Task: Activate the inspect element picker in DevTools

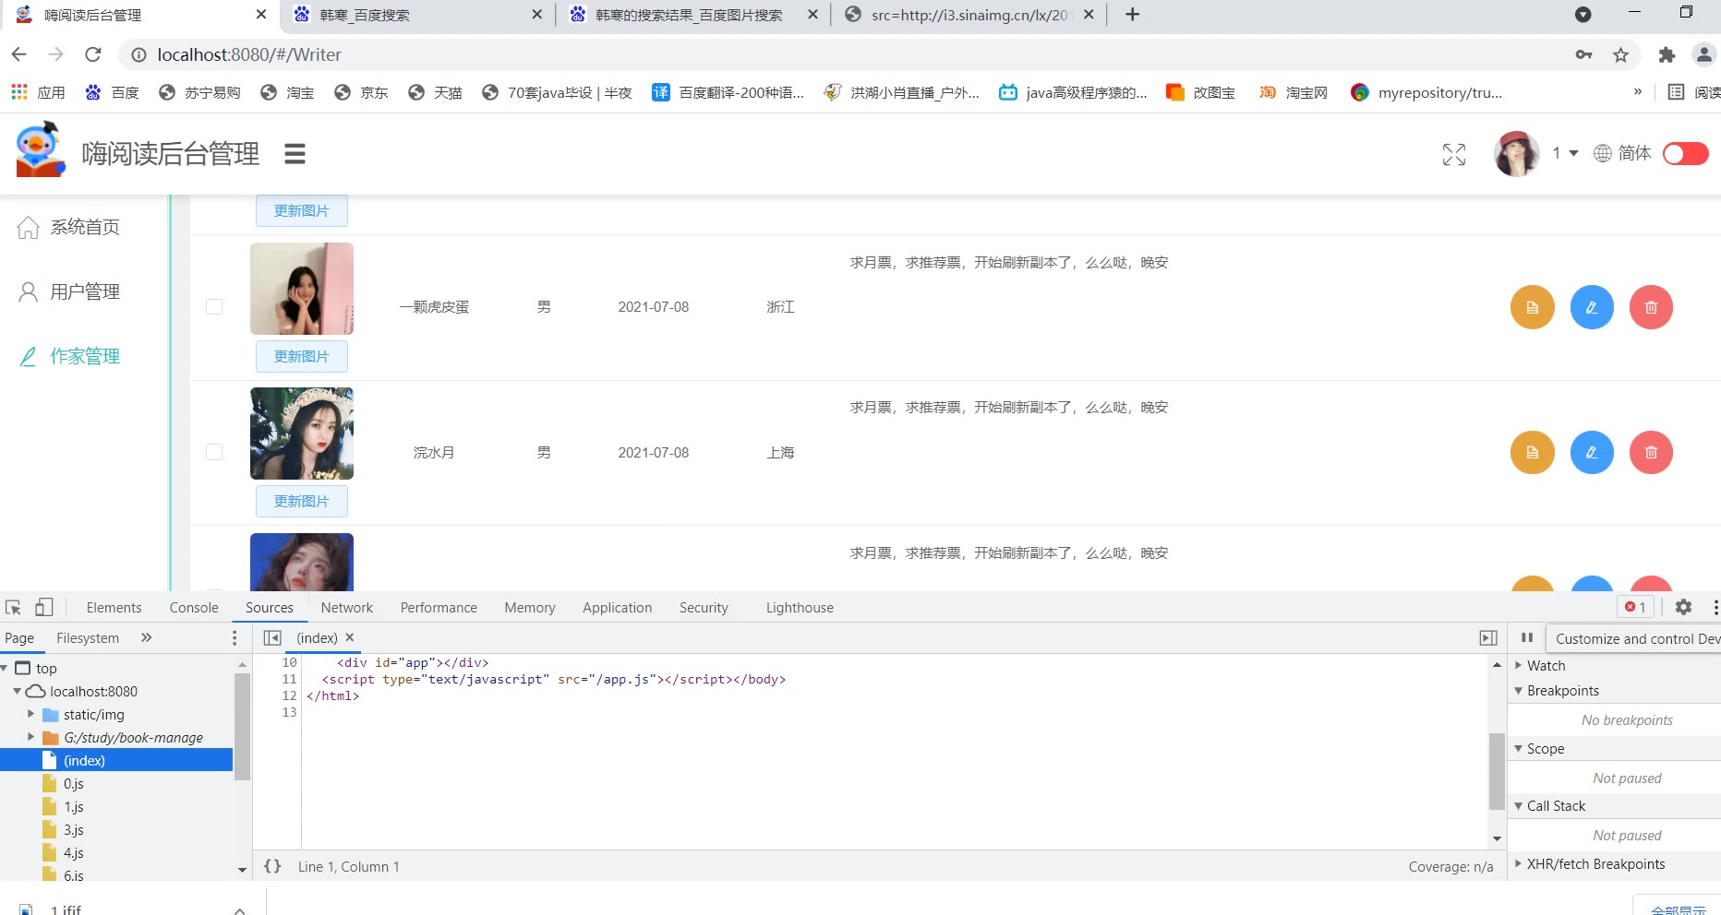Action: pyautogui.click(x=14, y=607)
